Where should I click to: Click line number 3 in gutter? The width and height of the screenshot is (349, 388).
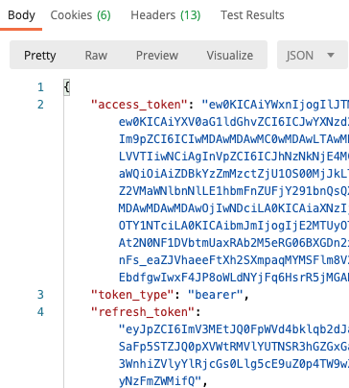(40, 295)
